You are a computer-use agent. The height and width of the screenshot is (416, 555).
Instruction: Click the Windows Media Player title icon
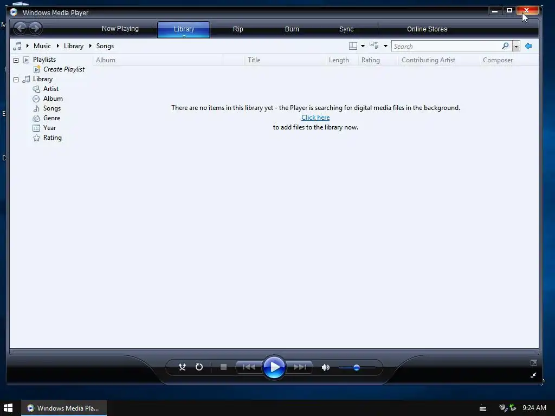14,12
